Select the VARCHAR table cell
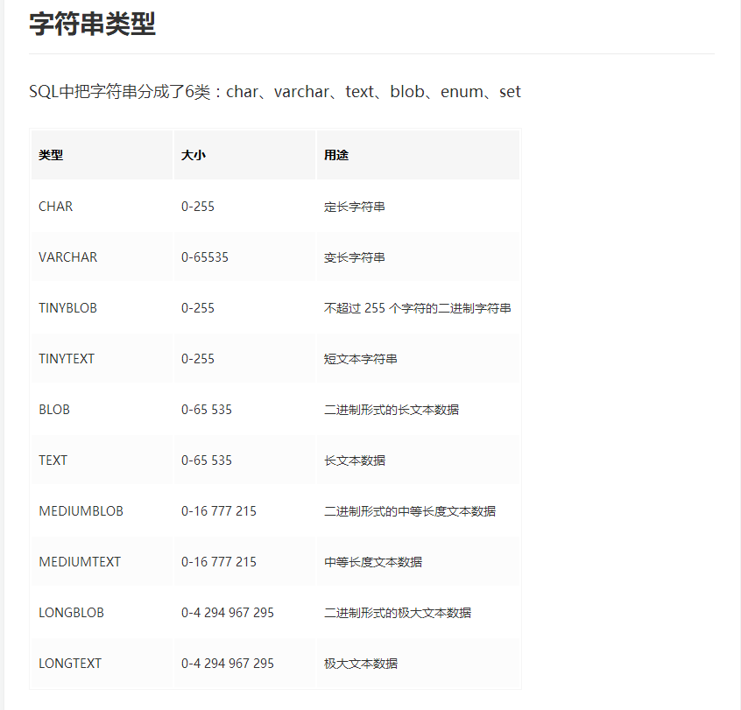Image resolution: width=741 pixels, height=710 pixels. [68, 257]
